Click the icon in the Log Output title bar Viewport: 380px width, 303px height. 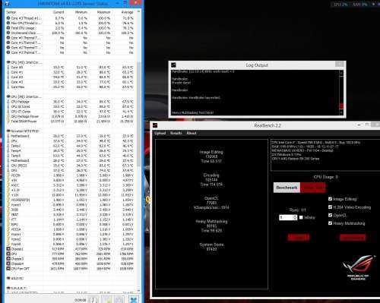point(173,65)
